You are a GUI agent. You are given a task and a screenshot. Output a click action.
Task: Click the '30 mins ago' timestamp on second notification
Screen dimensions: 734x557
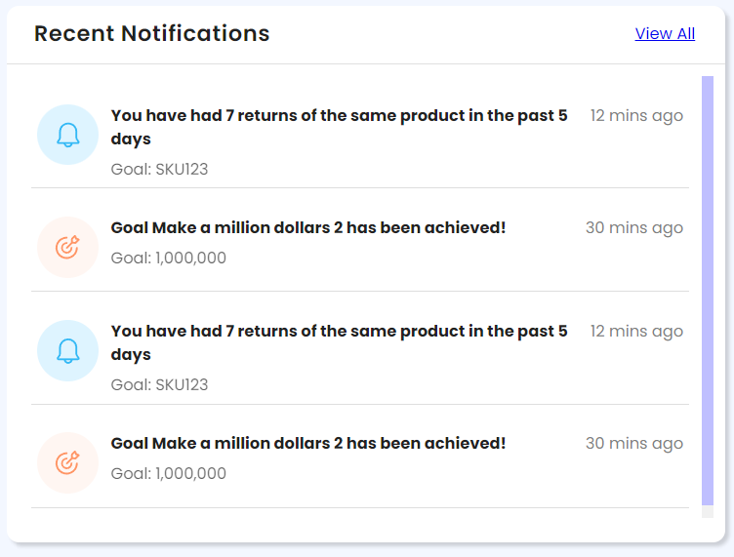(634, 227)
